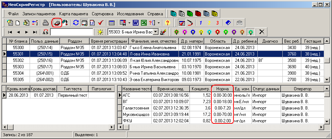Click the new blank record page icon
The image size is (332, 139).
[x=18, y=22]
